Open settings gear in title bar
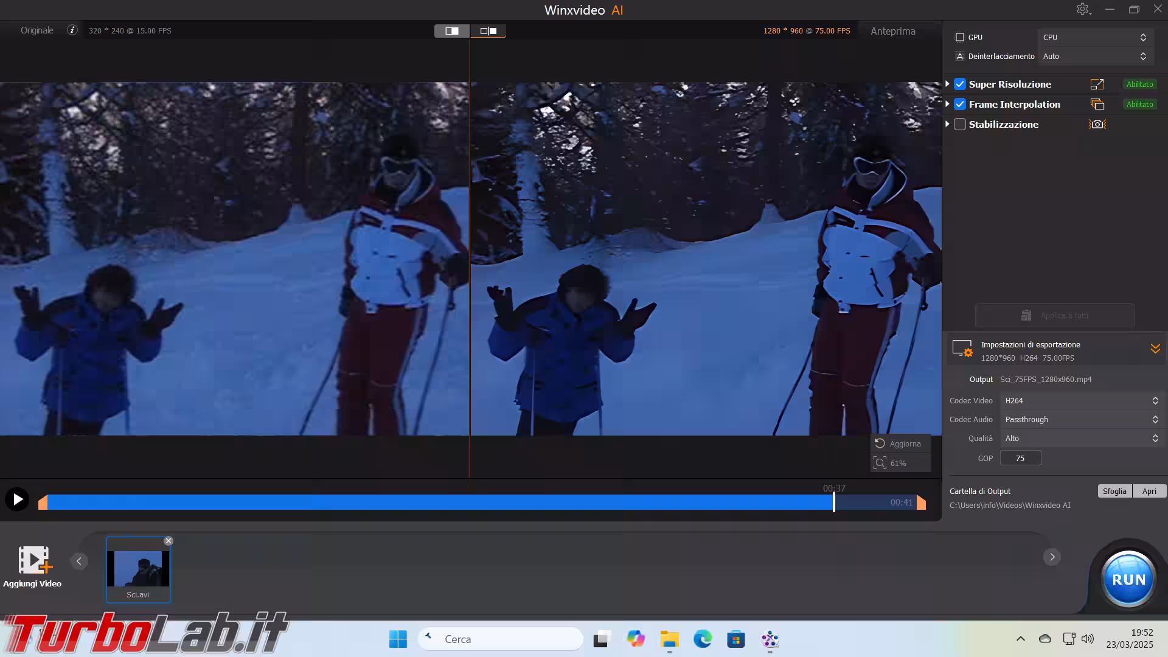This screenshot has height=657, width=1168. click(1083, 9)
